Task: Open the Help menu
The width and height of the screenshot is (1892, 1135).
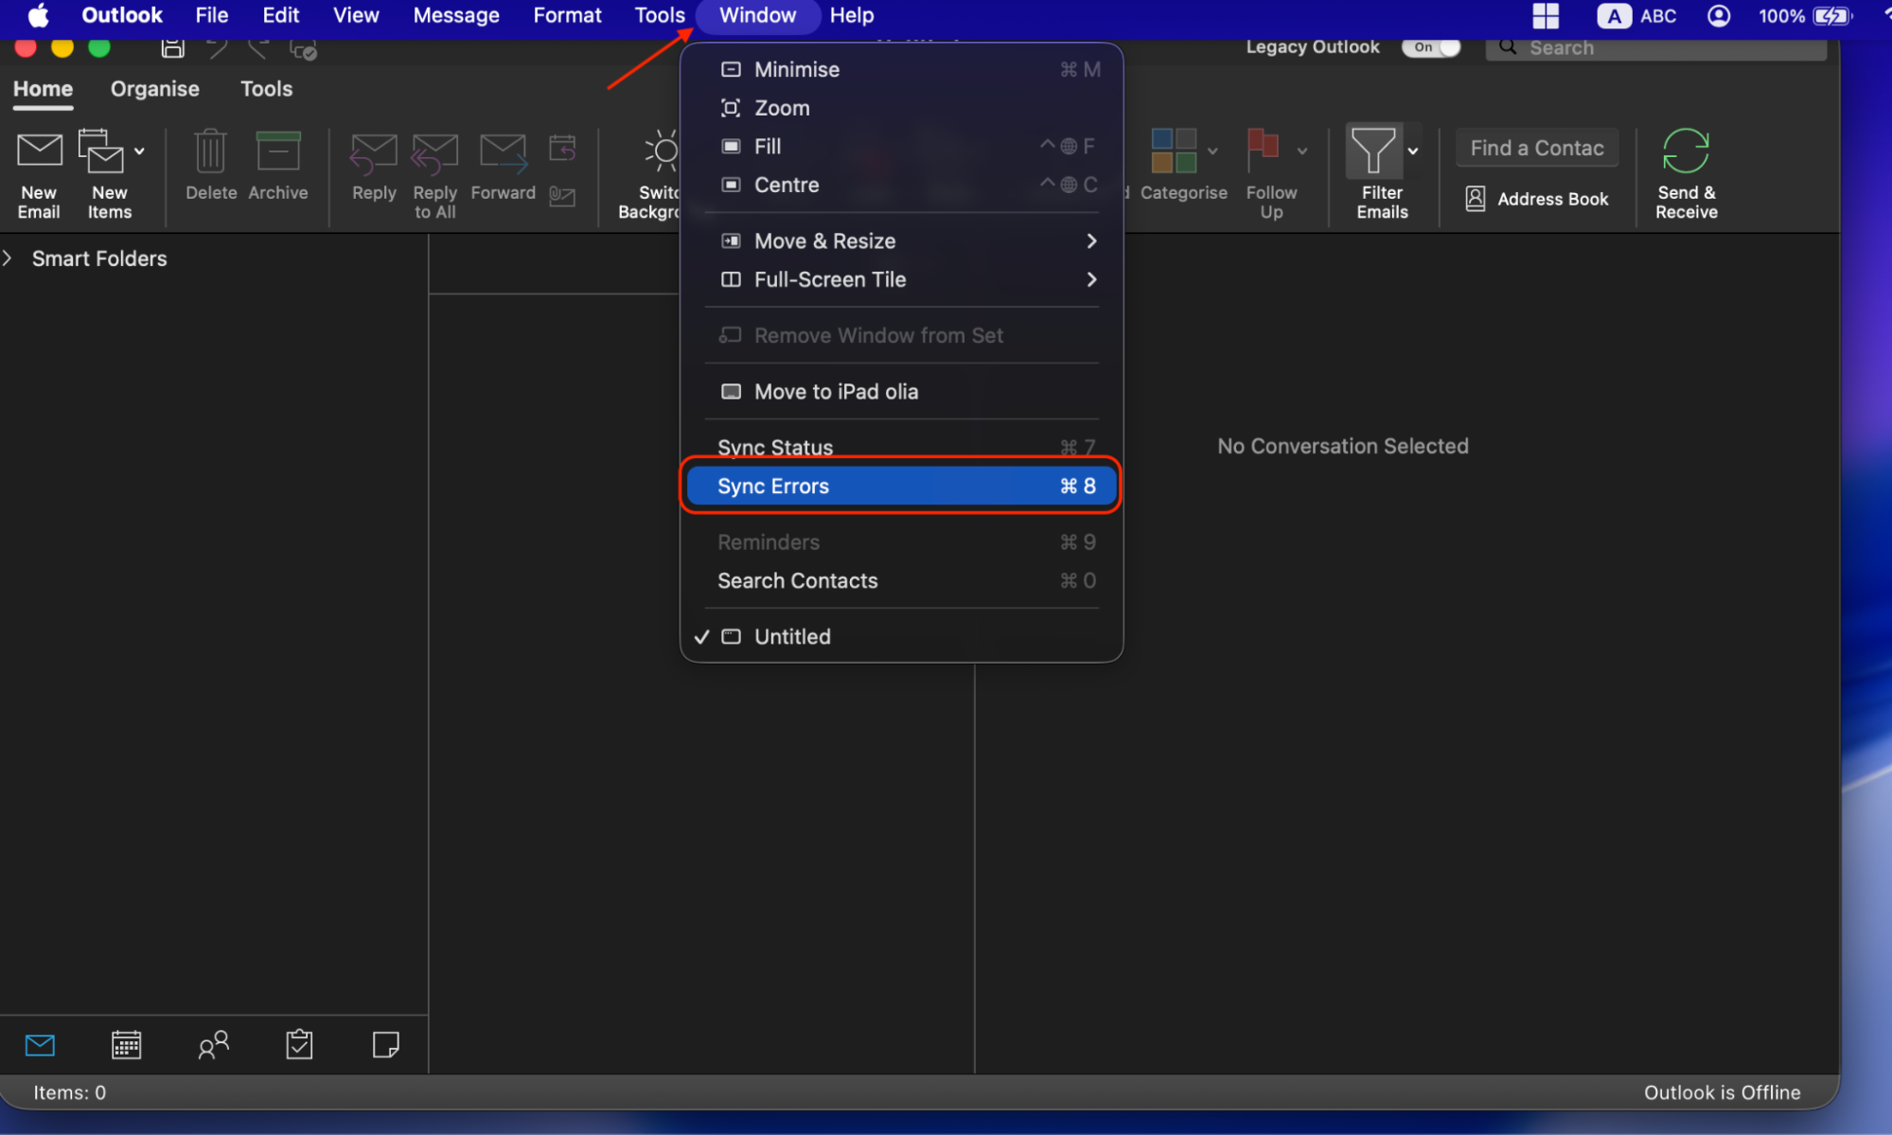Action: pos(852,15)
